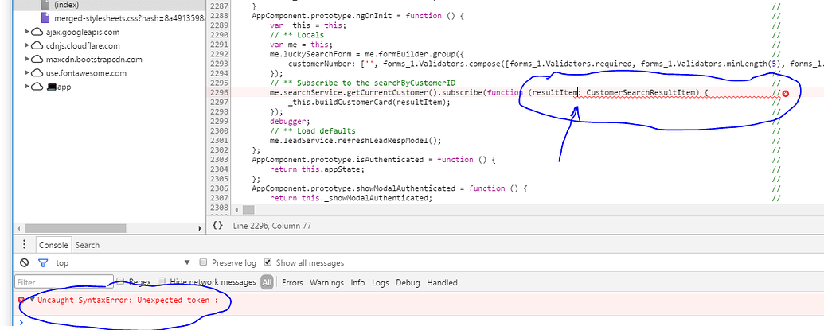Viewport: 824px width, 330px height.
Task: Uncheck Show all messages checkbox
Action: [x=268, y=263]
